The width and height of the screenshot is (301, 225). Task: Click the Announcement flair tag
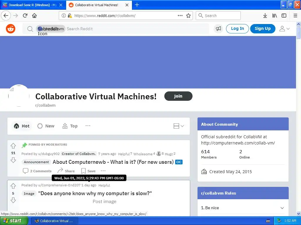(x=36, y=162)
